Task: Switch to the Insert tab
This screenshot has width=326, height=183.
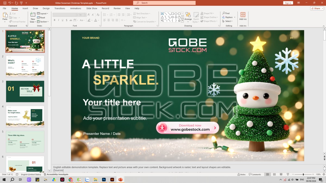Action: [x=25, y=8]
